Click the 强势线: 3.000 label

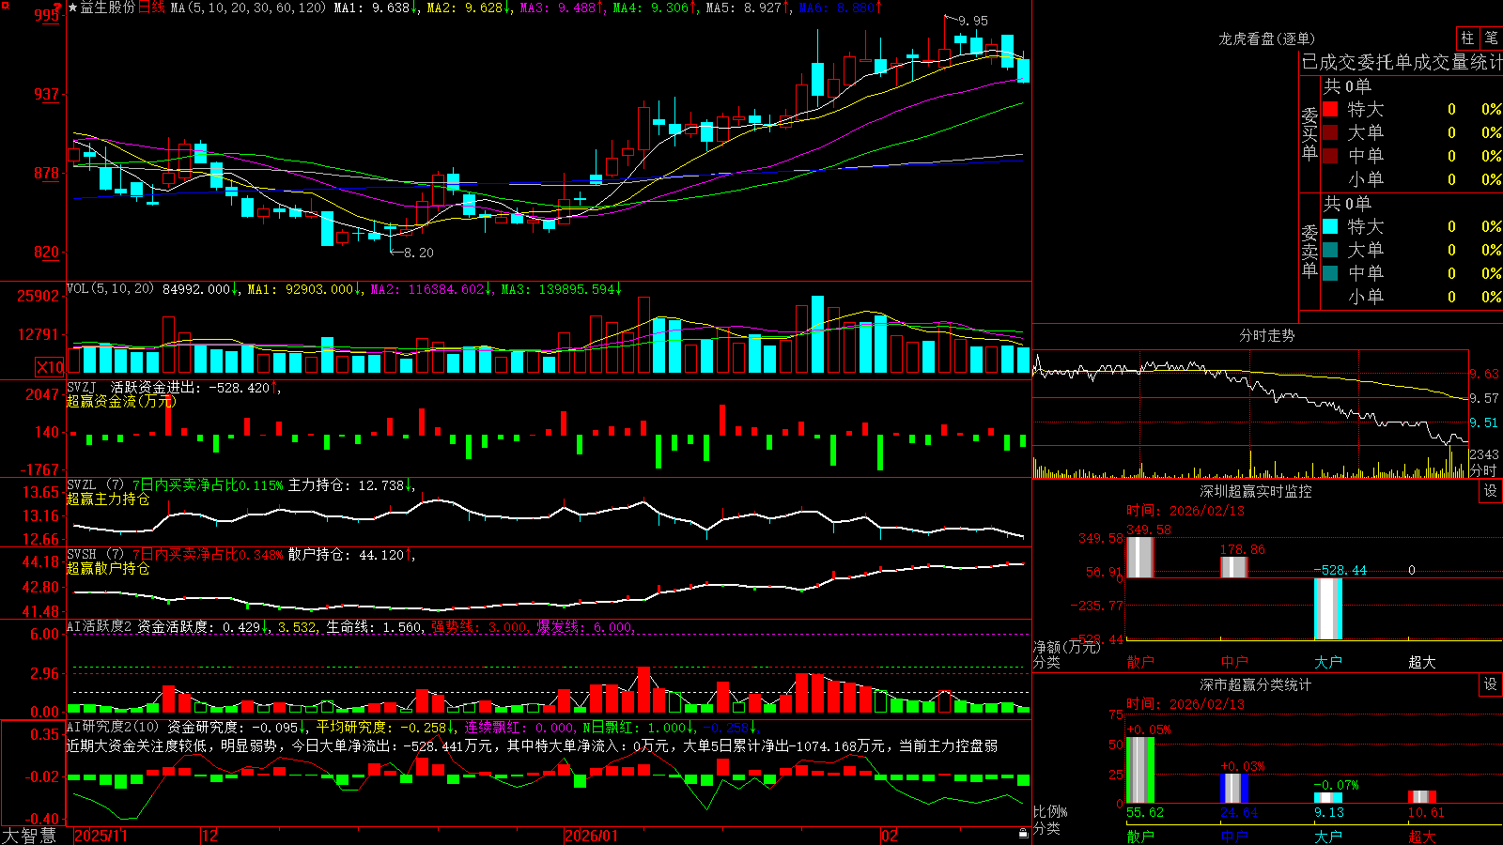click(479, 626)
